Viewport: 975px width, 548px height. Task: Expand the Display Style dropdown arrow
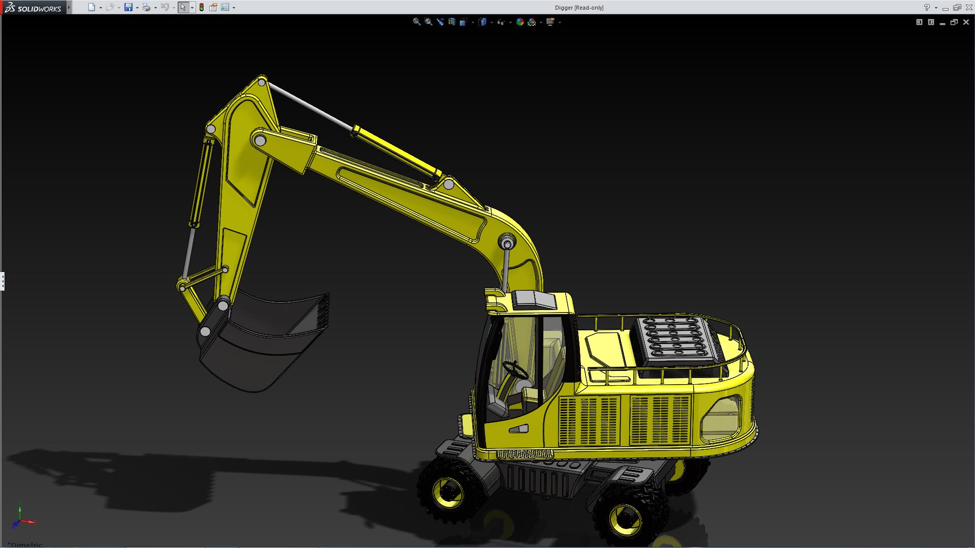point(492,22)
